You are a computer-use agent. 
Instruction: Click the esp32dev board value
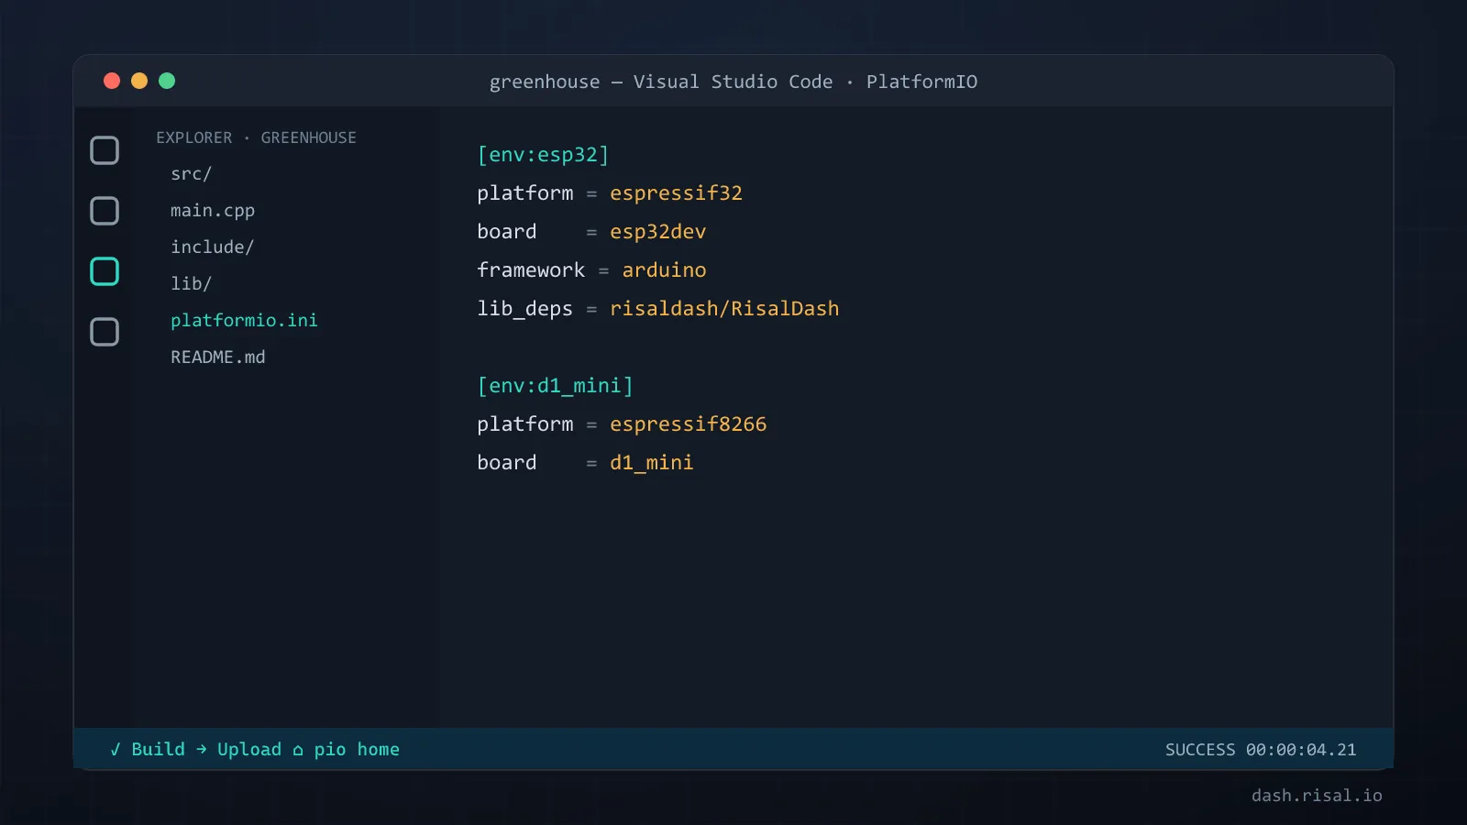(657, 232)
